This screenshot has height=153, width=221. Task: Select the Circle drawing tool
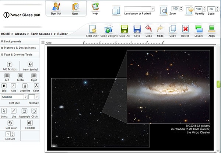tap(34, 111)
